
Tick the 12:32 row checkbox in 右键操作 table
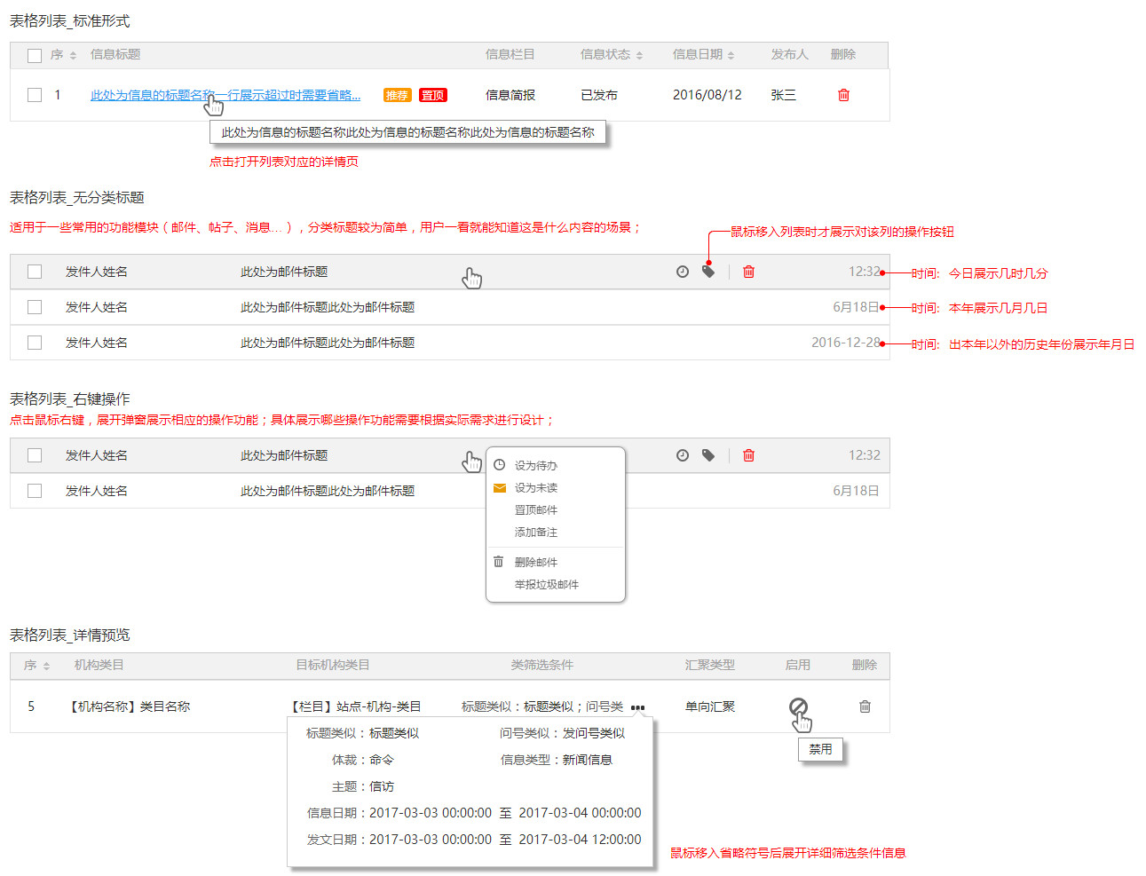[x=35, y=455]
